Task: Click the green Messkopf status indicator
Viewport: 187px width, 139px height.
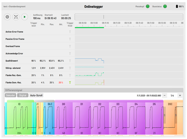Action: tap(147, 6)
